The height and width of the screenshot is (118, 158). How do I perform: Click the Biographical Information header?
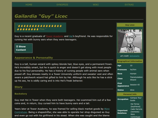click(x=130, y=61)
